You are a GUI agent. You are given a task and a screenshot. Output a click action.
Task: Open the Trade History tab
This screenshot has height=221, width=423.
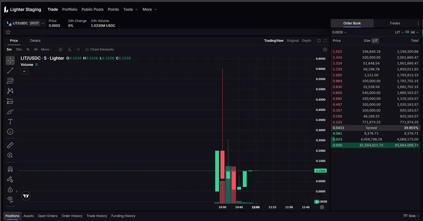tap(97, 216)
